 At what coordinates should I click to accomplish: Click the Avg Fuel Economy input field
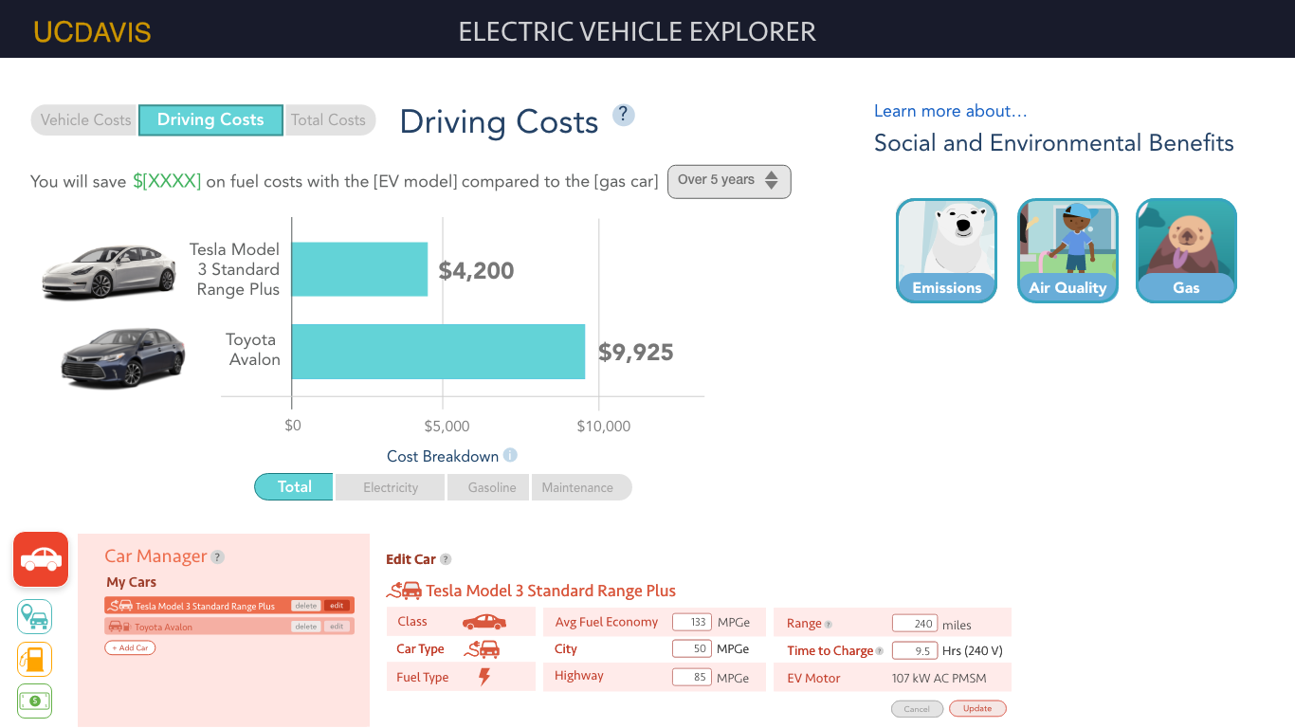pos(692,622)
